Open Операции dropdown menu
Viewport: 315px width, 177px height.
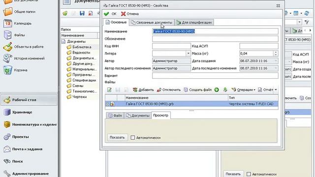[x=243, y=89]
